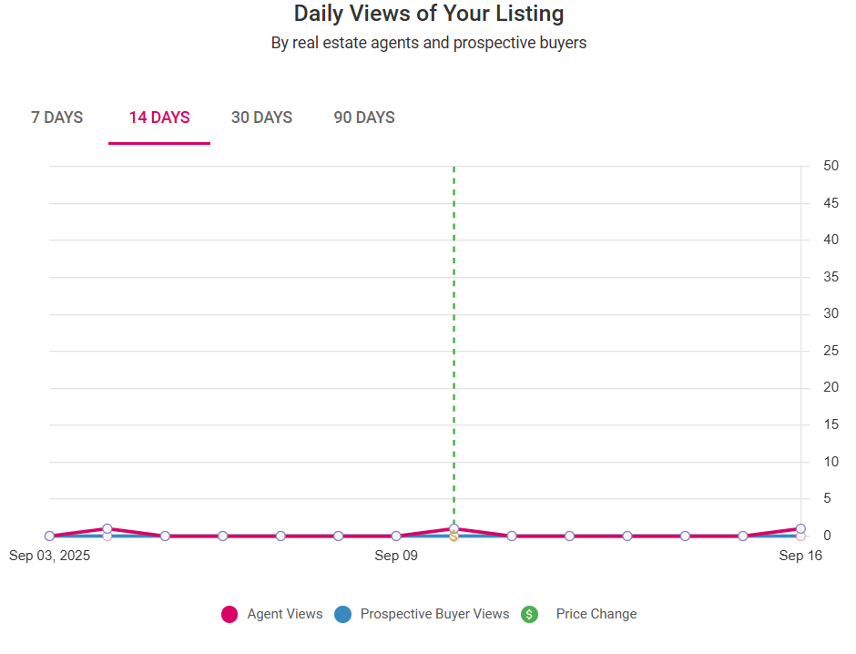Show the 90 DAYS range

[364, 118]
